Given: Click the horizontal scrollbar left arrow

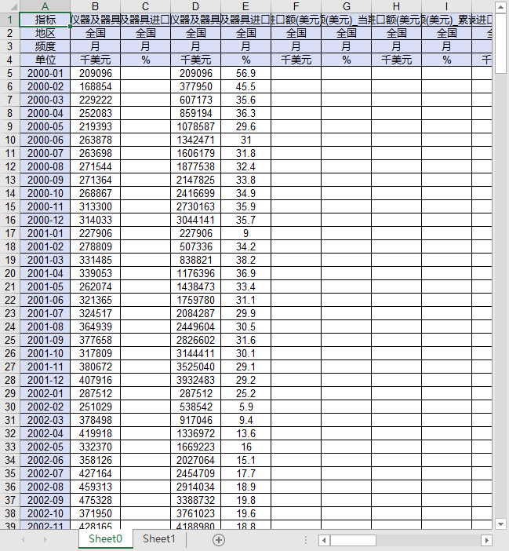Looking at the screenshot, I should click(x=324, y=540).
